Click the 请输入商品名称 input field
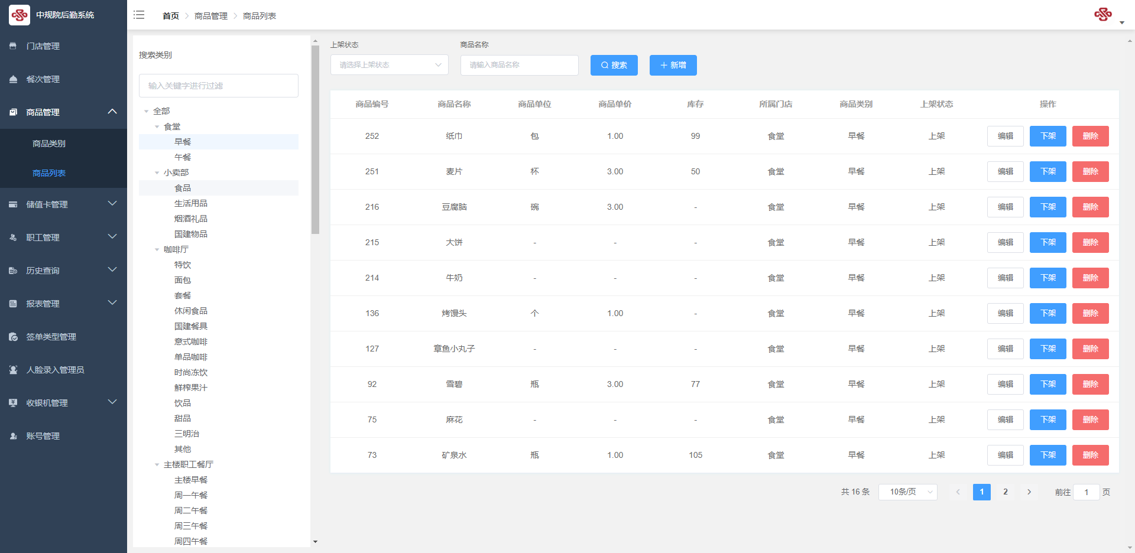Viewport: 1135px width, 553px height. click(x=520, y=65)
